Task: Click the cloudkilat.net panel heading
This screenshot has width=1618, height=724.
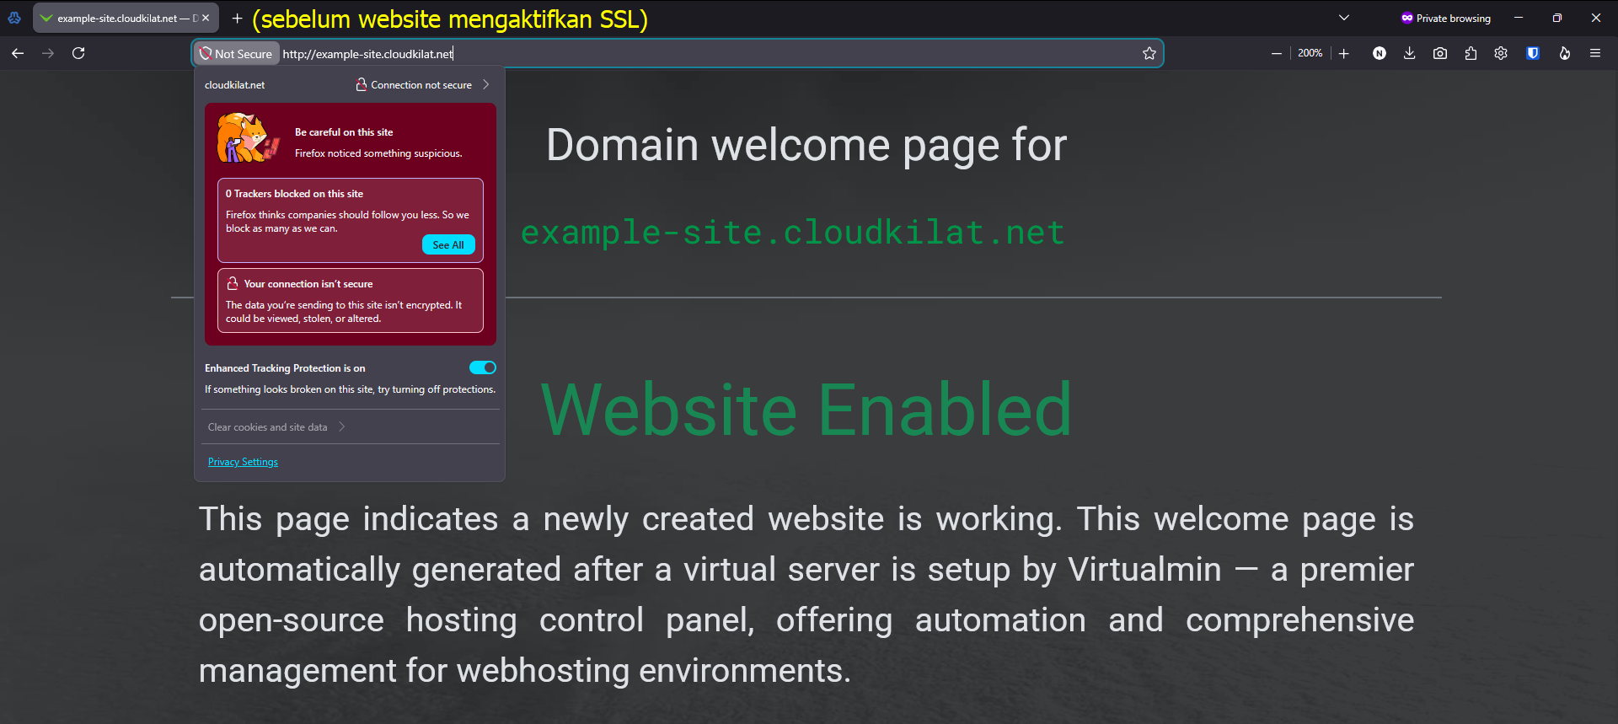Action: [x=234, y=85]
